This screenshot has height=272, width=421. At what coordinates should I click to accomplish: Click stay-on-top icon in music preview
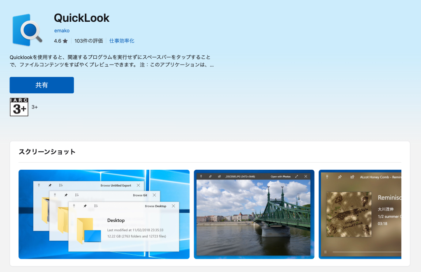click(x=327, y=177)
